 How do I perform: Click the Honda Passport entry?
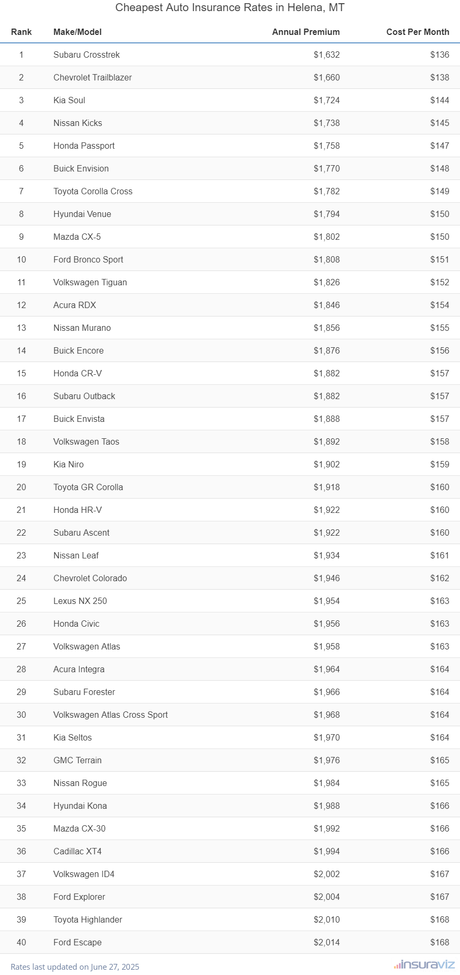tap(84, 146)
